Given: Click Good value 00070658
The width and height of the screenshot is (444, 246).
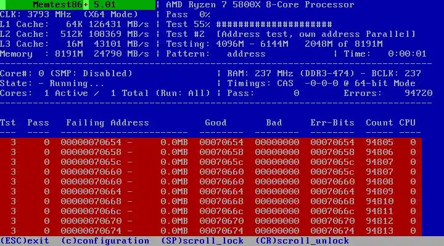Looking at the screenshot, I should (x=221, y=153).
